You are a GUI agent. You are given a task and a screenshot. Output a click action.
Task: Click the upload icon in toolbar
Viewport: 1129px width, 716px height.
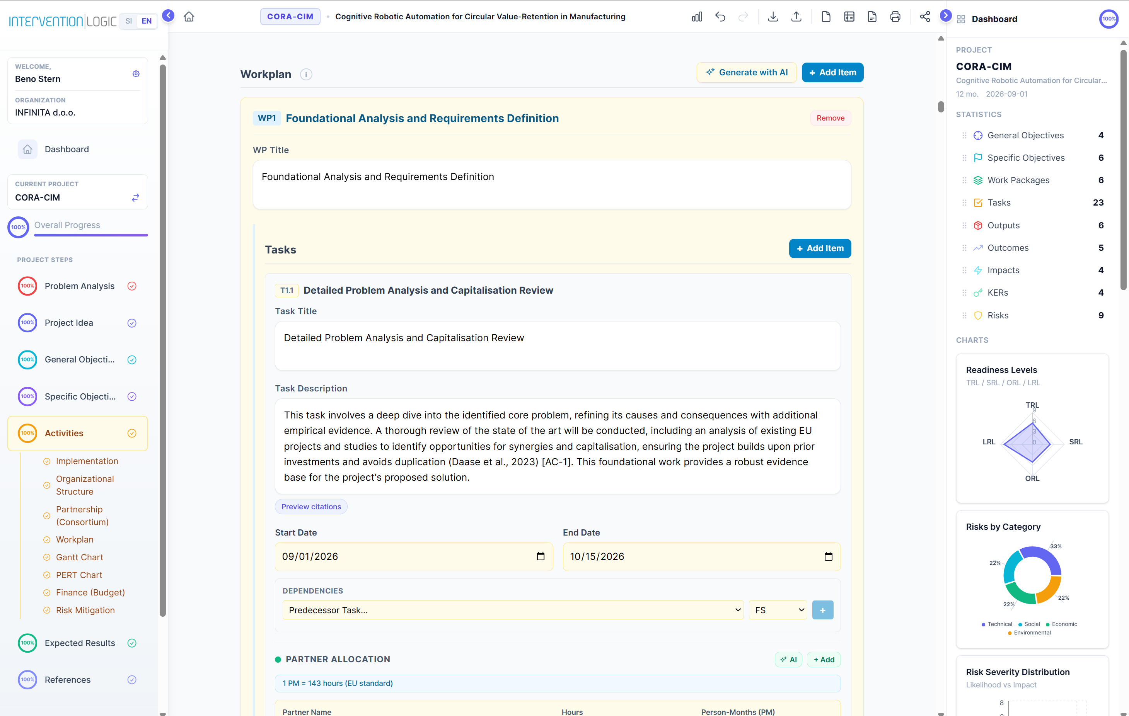point(796,17)
